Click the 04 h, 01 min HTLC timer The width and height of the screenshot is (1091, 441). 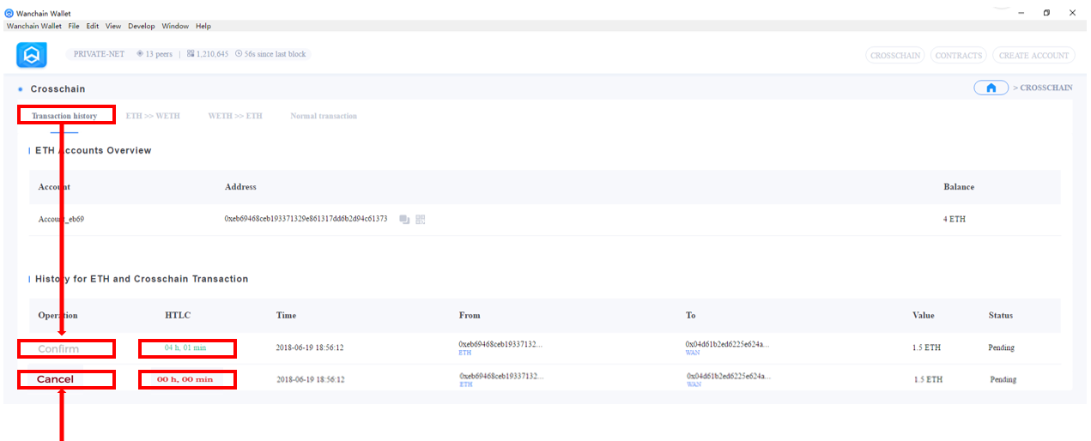click(x=186, y=347)
